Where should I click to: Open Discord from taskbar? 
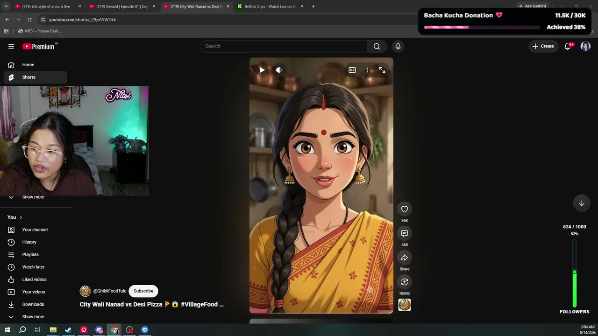pos(99,330)
